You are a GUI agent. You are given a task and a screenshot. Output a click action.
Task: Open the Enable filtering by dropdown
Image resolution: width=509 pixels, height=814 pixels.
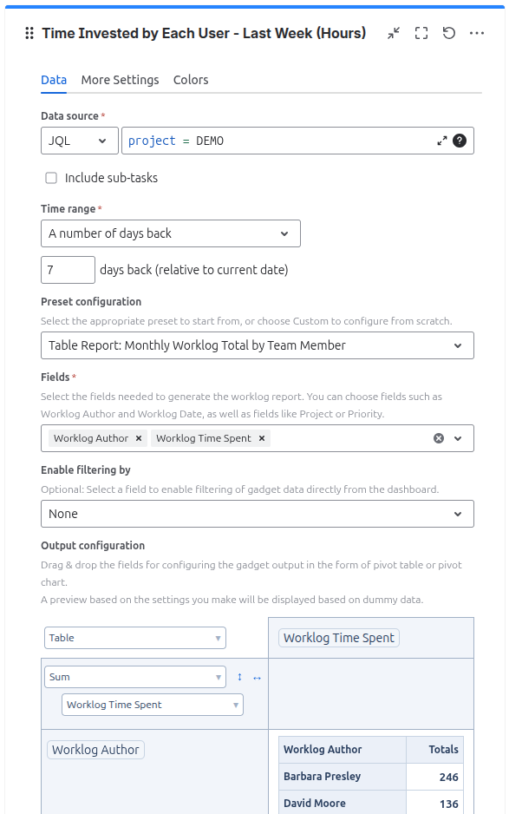pos(258,514)
